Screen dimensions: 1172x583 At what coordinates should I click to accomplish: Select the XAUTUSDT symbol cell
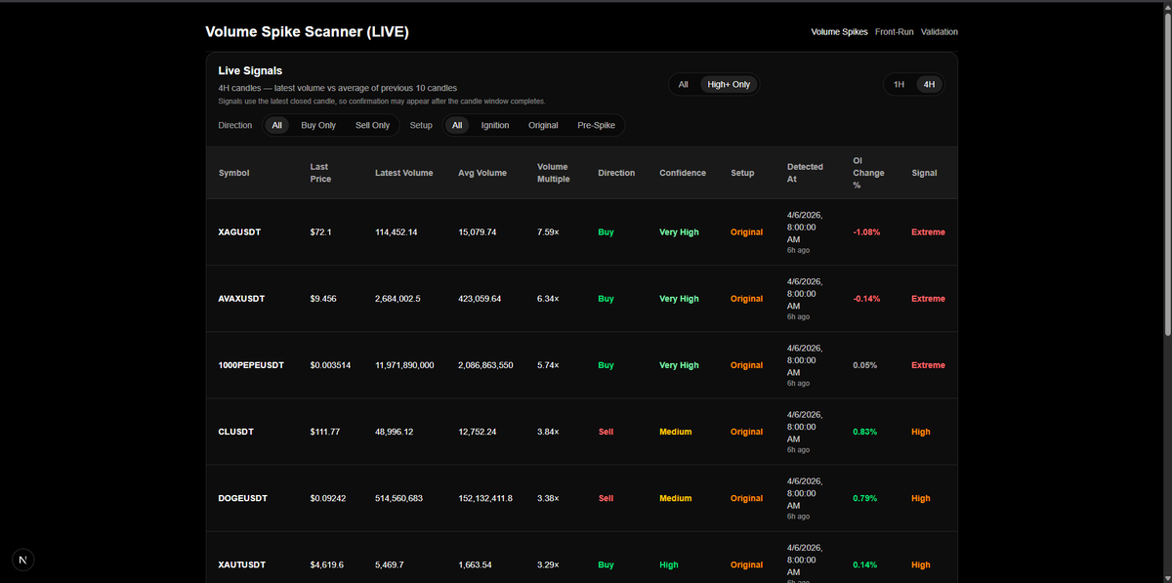click(243, 564)
